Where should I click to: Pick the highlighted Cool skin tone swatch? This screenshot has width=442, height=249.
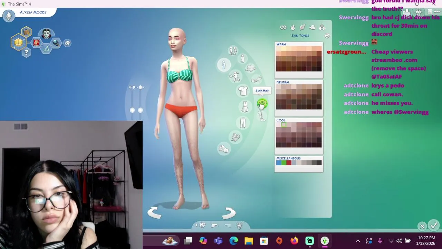[284, 124]
